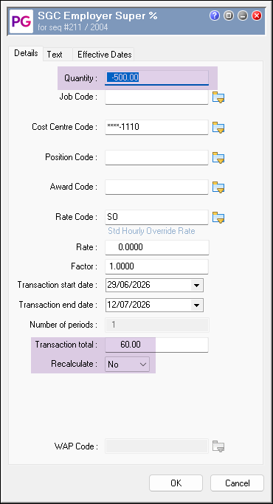Click the WAP Code label

pos(76,446)
